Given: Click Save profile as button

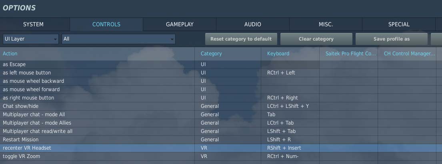Looking at the screenshot, I should point(391,39).
